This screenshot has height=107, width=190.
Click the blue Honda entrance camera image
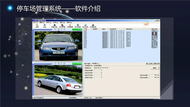click(x=58, y=46)
